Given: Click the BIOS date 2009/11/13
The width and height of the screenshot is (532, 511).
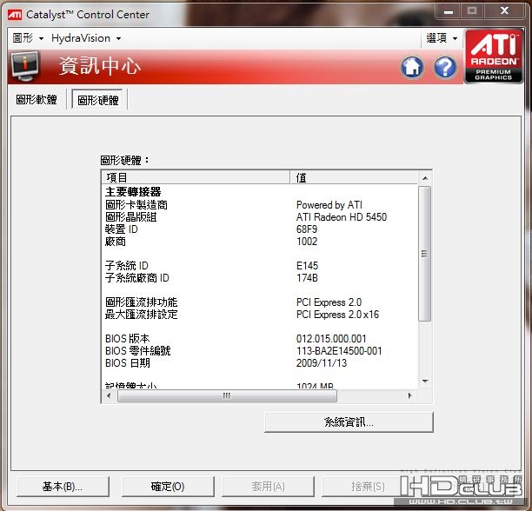Looking at the screenshot, I should click(322, 363).
